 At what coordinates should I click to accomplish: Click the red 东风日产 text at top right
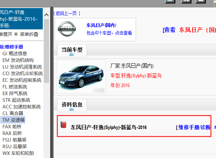click(191, 30)
